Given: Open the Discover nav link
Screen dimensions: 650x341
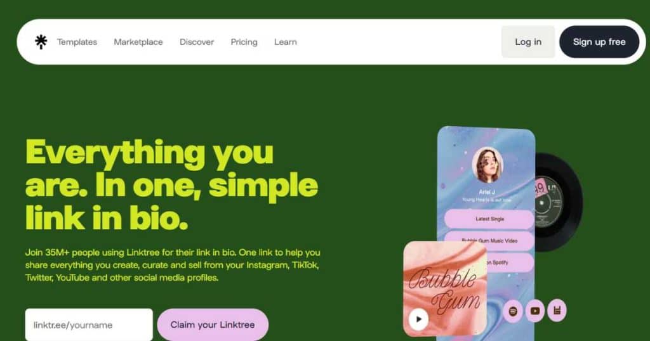Looking at the screenshot, I should (197, 42).
